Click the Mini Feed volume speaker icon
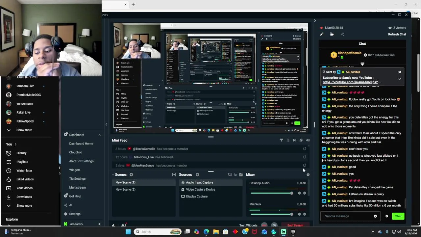The image size is (421, 237). tap(308, 140)
